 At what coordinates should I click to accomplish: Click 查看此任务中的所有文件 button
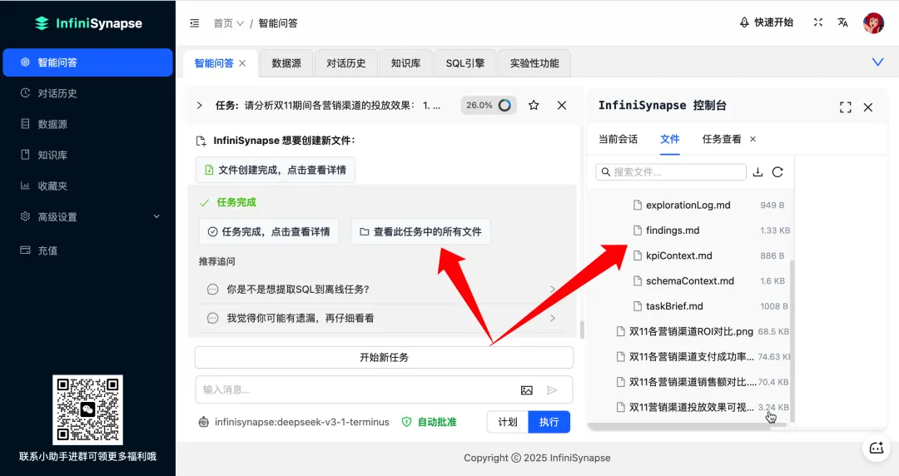pyautogui.click(x=421, y=231)
